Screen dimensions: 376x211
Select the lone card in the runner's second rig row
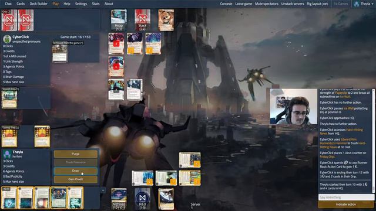click(116, 66)
